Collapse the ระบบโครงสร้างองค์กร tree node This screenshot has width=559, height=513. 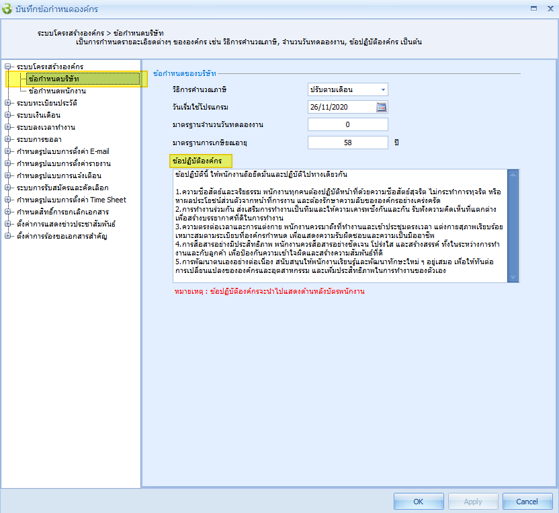(8, 67)
